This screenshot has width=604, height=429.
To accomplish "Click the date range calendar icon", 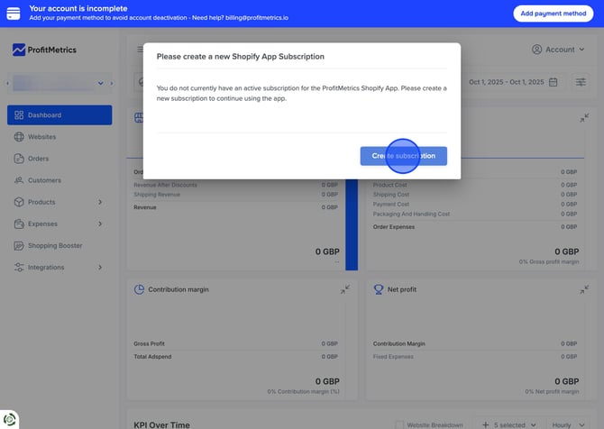I will tap(554, 82).
